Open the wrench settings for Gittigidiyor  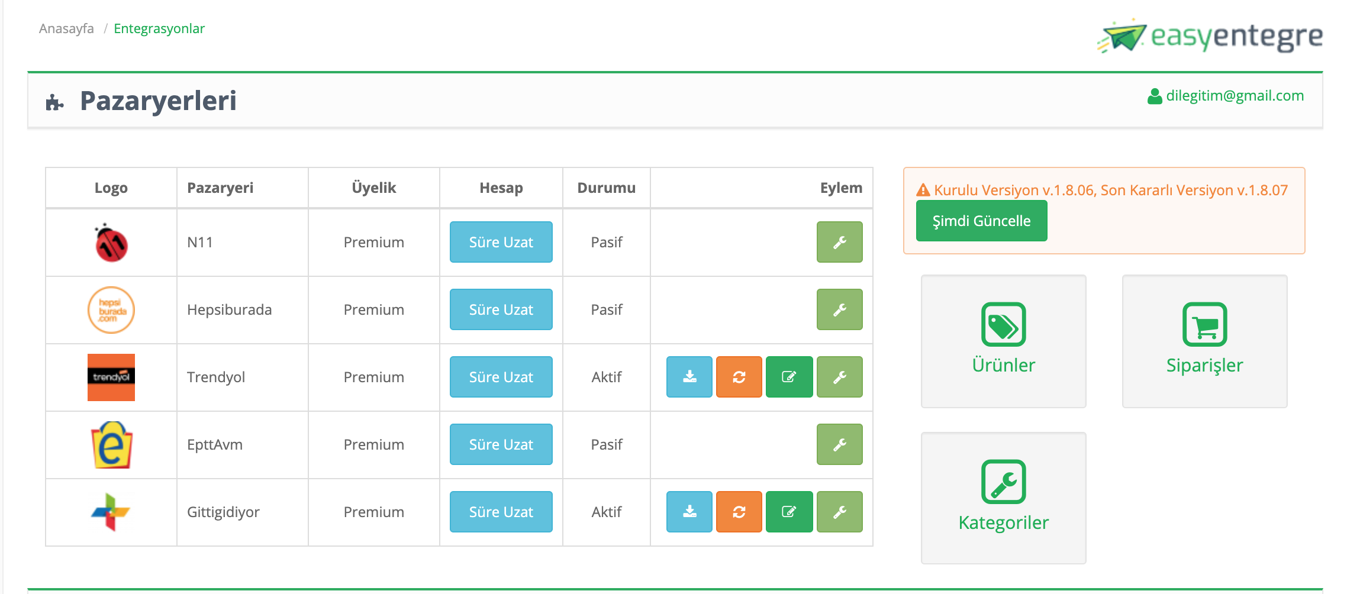(x=839, y=512)
